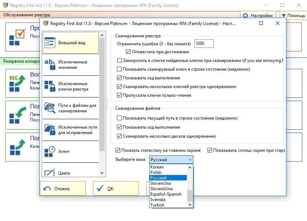Screen dimensions: 307x221
Task: Toggle Сканировать несколько дисков одновременно
Action: (119, 136)
